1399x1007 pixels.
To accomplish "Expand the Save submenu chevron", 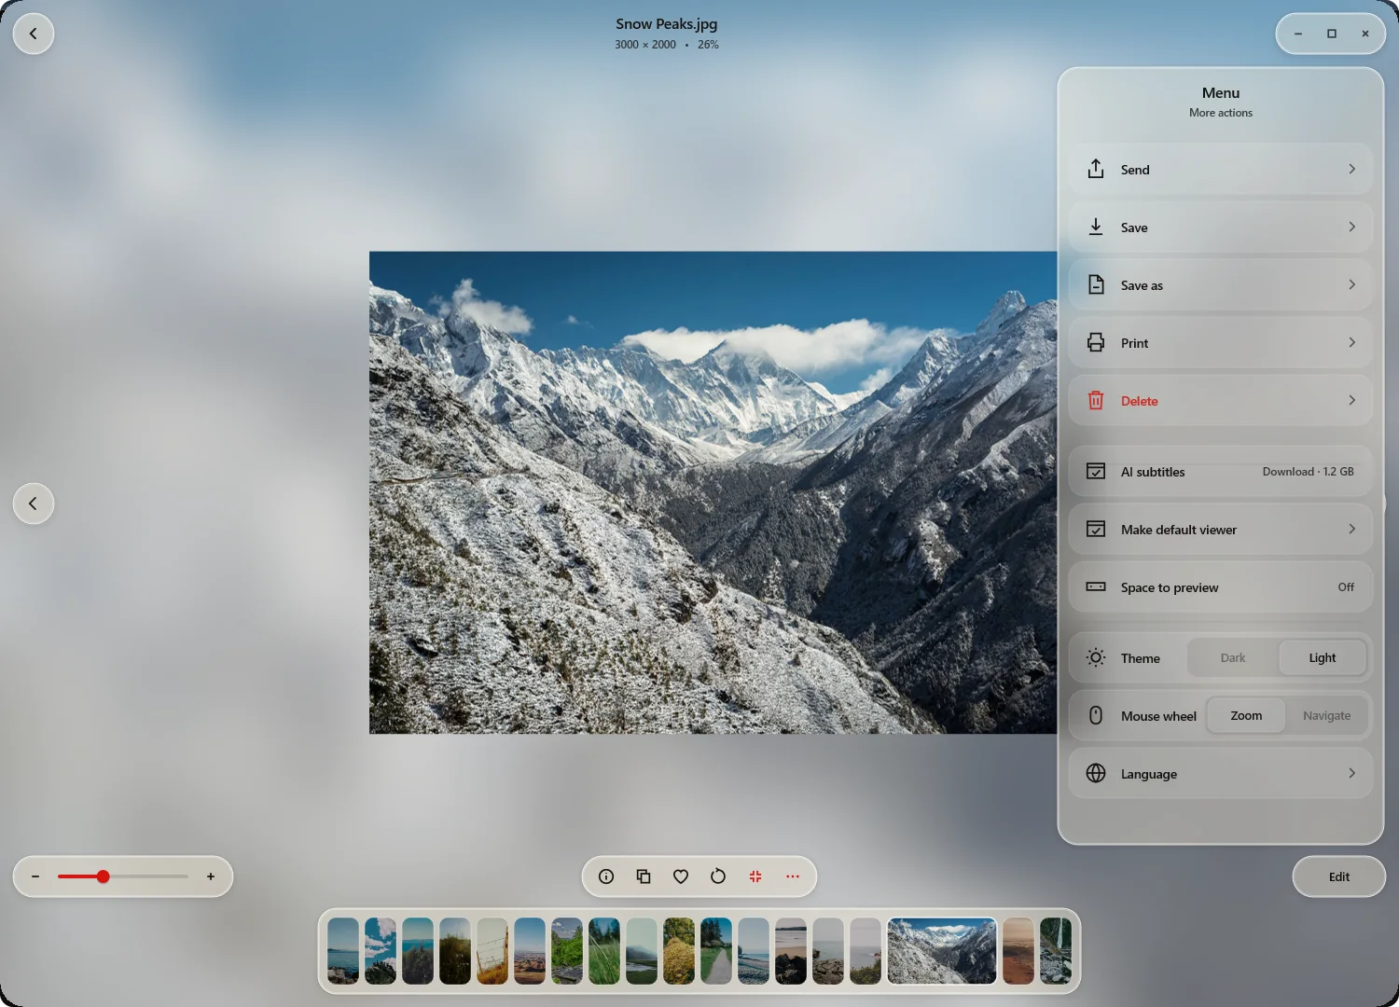I will (x=1351, y=227).
